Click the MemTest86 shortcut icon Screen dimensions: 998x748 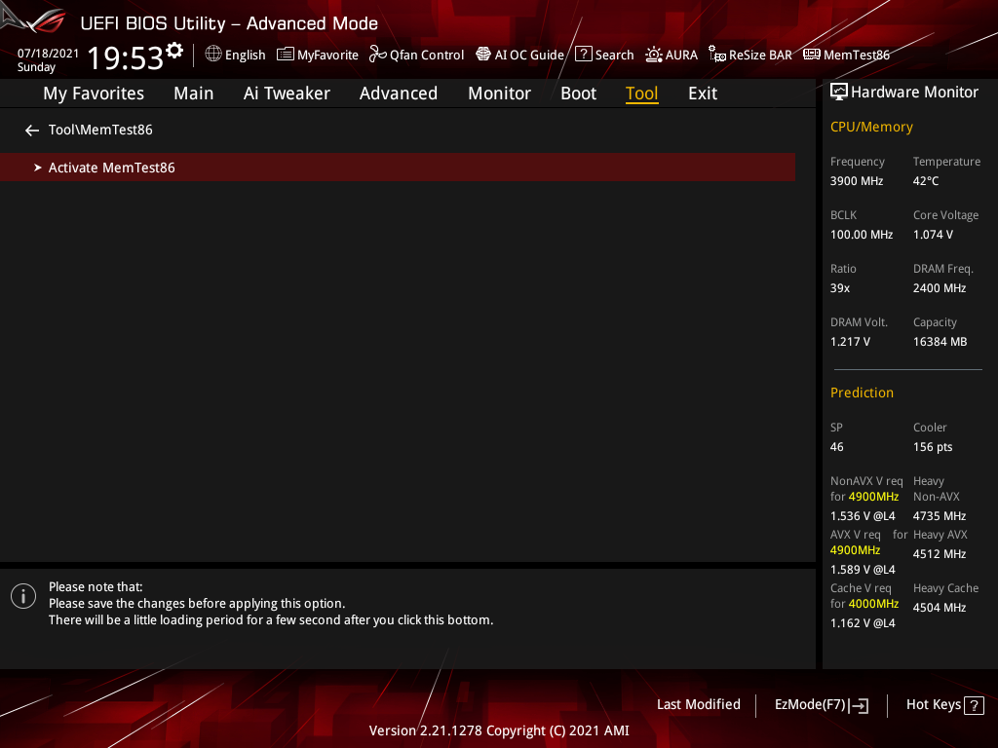(846, 55)
